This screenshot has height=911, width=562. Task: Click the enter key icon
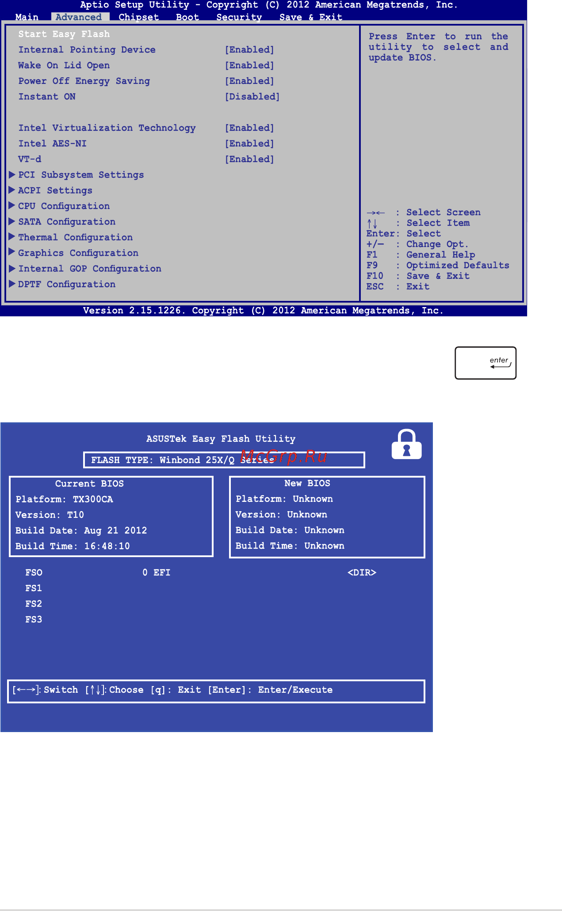click(486, 363)
